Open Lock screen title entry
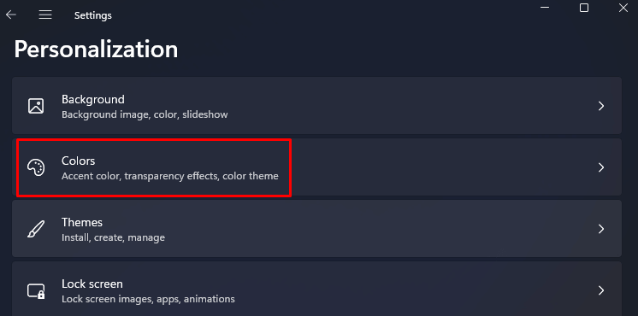638x316 pixels. point(92,284)
